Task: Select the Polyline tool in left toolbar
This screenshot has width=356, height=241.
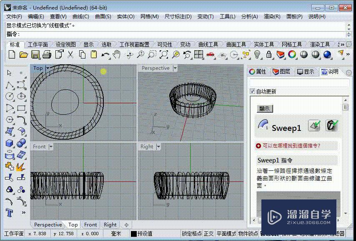Action: 10,85
